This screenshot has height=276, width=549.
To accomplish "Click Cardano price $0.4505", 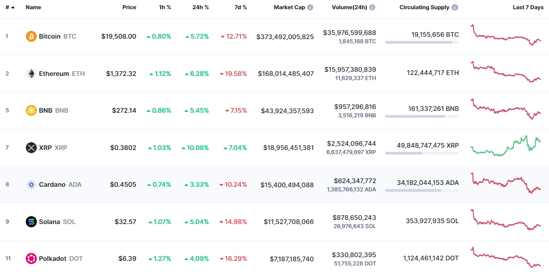I will pos(123,185).
